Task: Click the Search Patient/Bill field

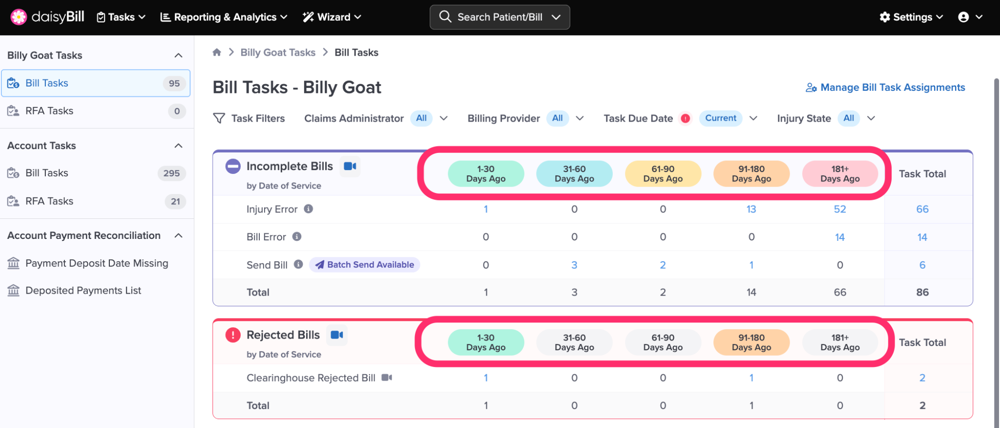Action: point(500,17)
